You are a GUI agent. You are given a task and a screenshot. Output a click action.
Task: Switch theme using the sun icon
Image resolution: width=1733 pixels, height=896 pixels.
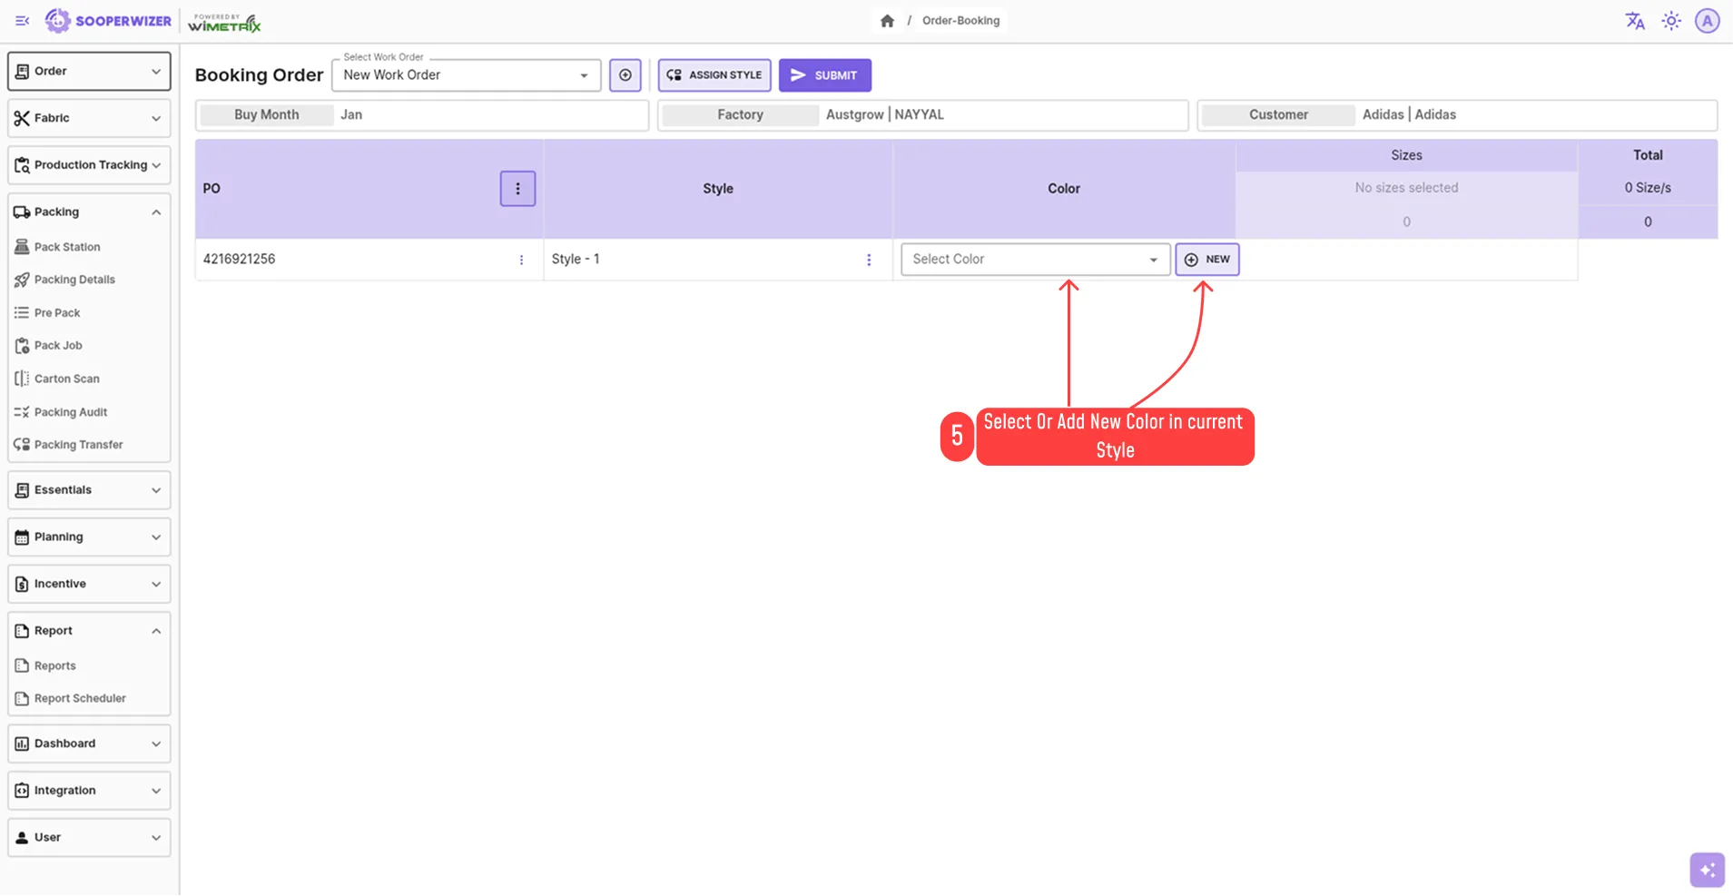pyautogui.click(x=1671, y=20)
